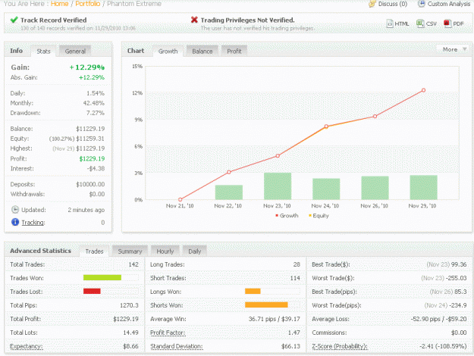474x356 pixels.
Task: Export report via PDF icon
Action: click(x=447, y=23)
